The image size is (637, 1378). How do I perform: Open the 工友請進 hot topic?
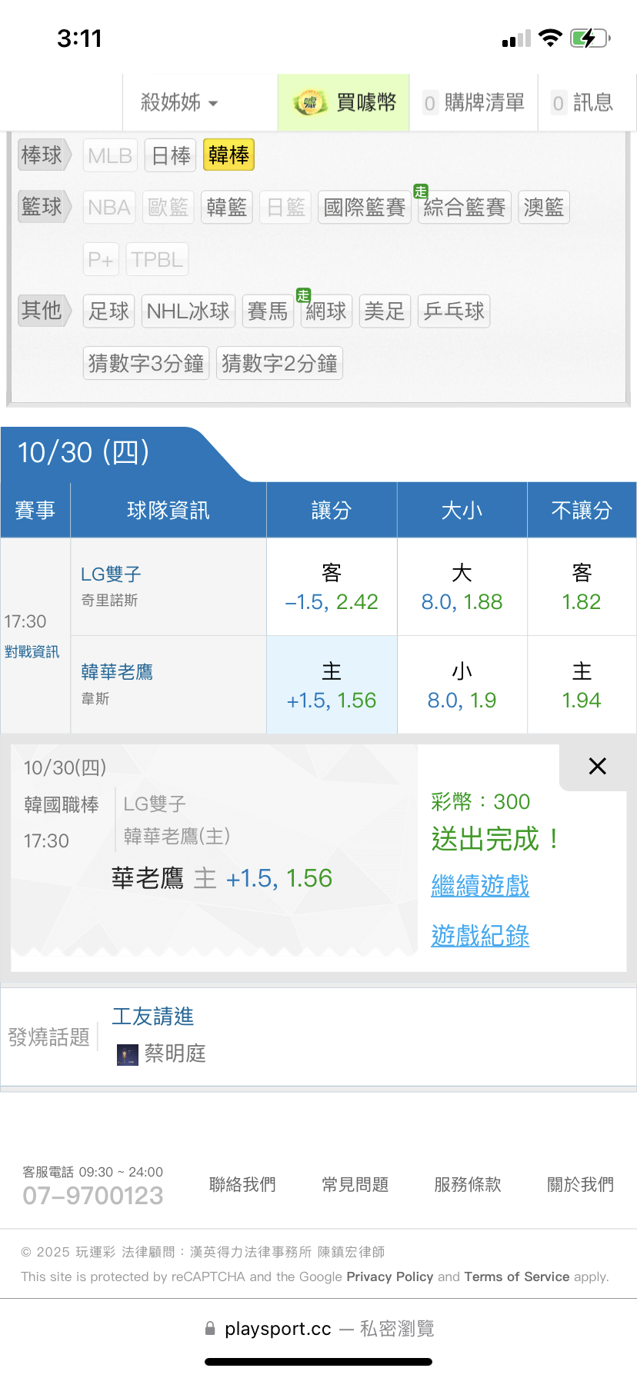pos(153,1017)
